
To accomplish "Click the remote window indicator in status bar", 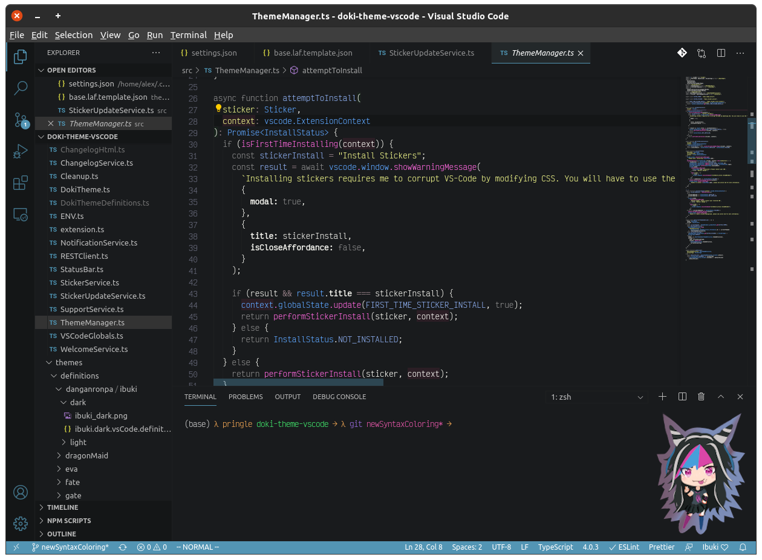I will click(x=16, y=547).
